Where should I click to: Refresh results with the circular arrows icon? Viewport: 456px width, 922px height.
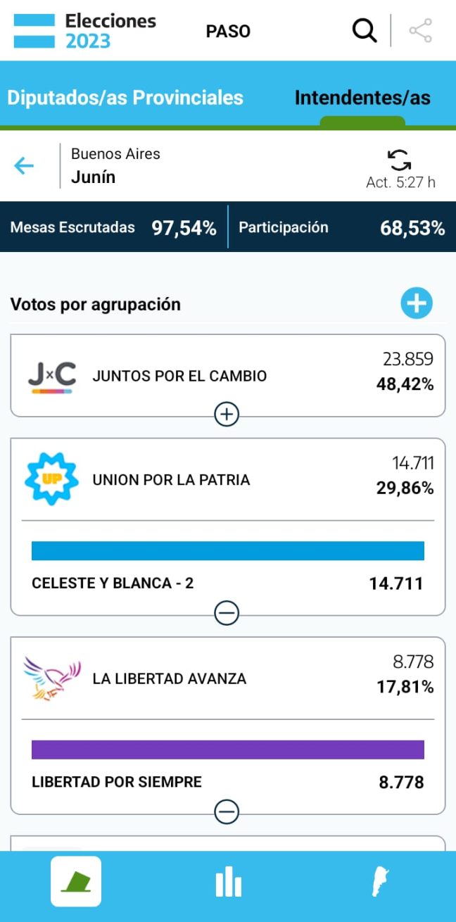pos(400,160)
